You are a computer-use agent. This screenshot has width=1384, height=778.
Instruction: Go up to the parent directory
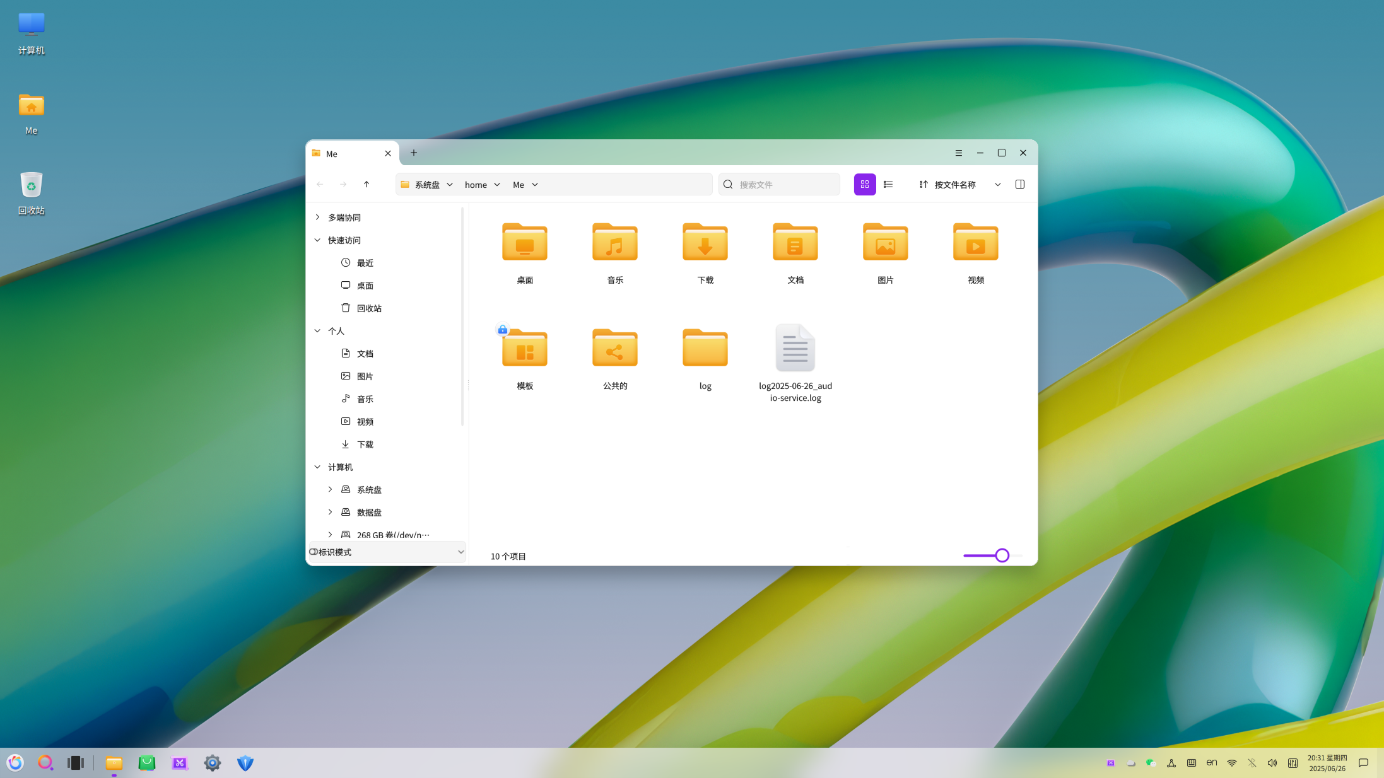pos(367,184)
